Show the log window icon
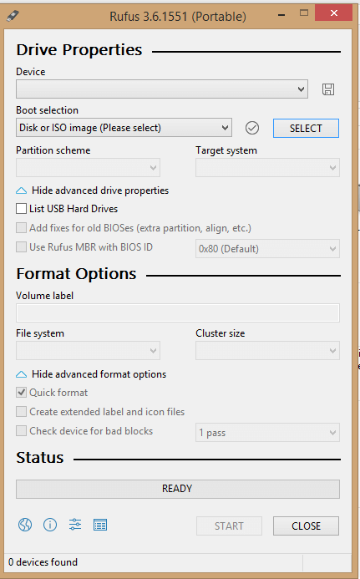Image resolution: width=360 pixels, height=579 pixels. 100,525
